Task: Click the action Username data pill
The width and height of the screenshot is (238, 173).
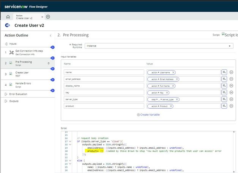Action: (161, 73)
